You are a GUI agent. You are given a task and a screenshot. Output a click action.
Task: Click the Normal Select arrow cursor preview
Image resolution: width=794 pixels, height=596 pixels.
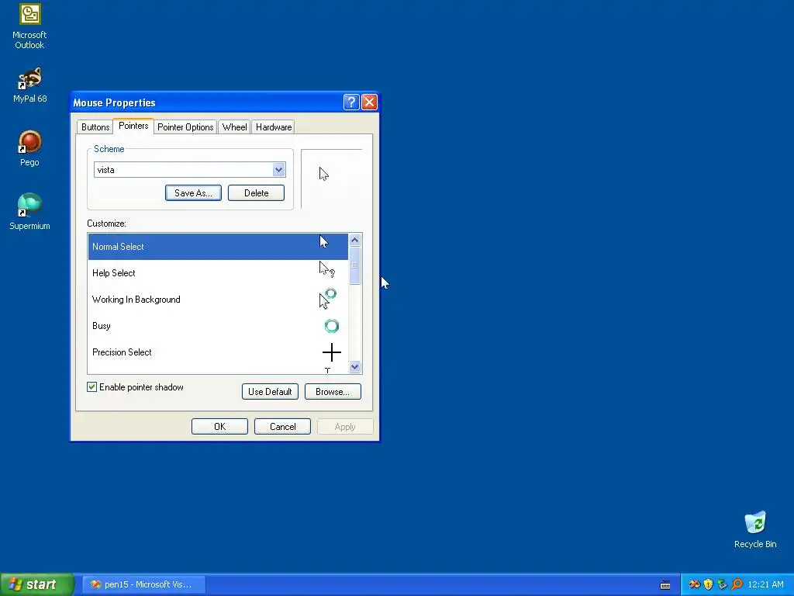(x=324, y=242)
